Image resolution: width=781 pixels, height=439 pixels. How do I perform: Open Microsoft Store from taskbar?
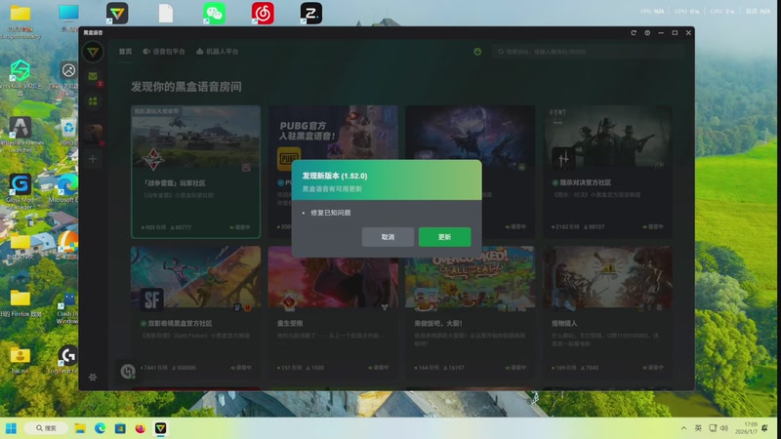pos(120,428)
